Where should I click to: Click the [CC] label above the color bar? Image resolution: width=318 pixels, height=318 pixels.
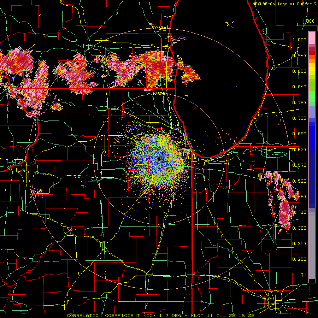[x=301, y=24]
